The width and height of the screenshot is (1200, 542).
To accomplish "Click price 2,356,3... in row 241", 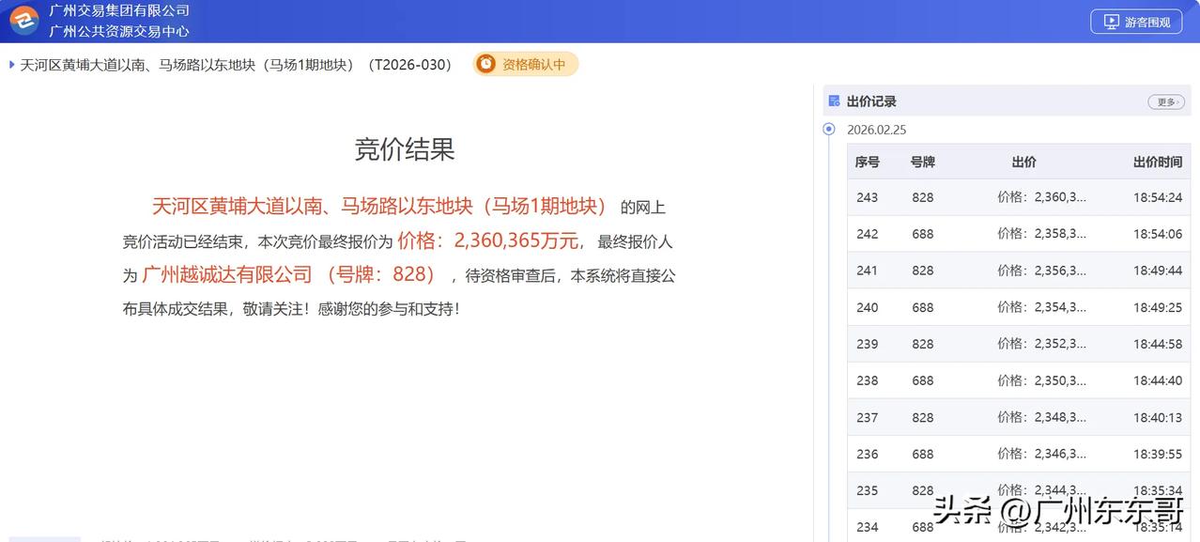I will pos(1041,271).
